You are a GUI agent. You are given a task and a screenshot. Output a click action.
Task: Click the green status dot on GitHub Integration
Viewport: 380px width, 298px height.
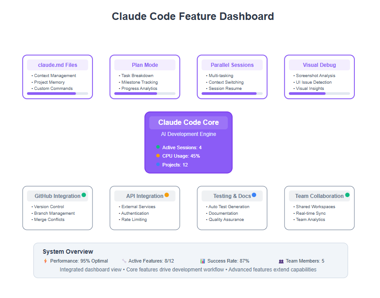click(x=84, y=195)
